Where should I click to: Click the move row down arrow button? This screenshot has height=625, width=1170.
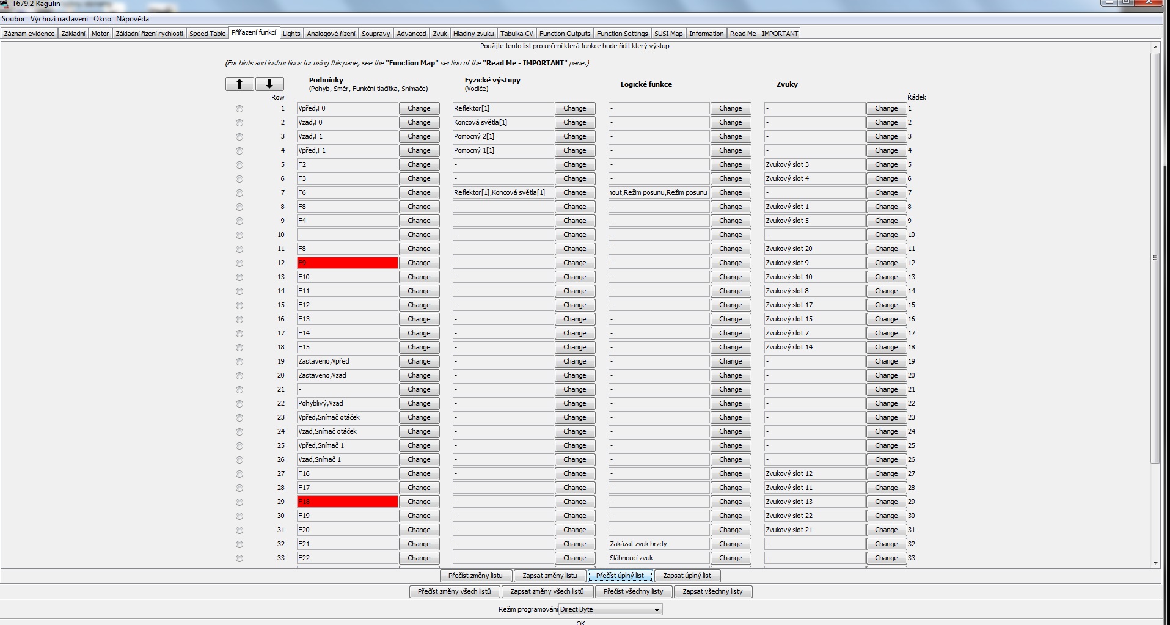[269, 84]
